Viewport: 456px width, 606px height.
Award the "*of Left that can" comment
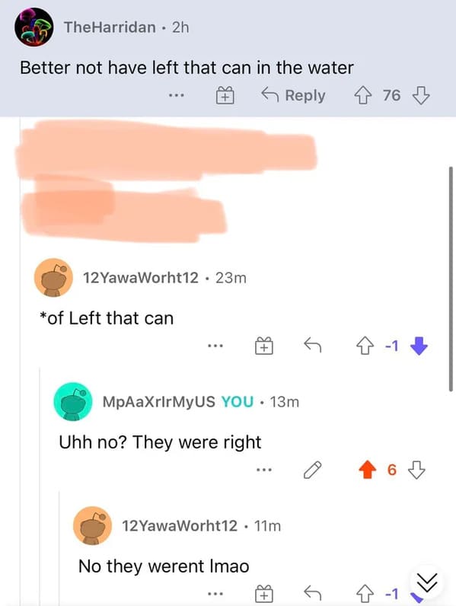[264, 346]
